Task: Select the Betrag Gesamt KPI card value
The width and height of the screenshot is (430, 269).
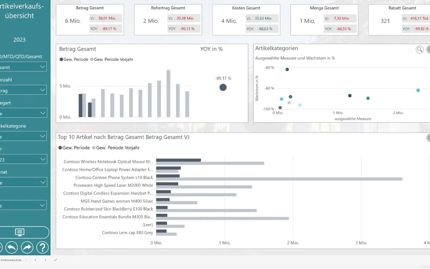Action: pyautogui.click(x=73, y=21)
